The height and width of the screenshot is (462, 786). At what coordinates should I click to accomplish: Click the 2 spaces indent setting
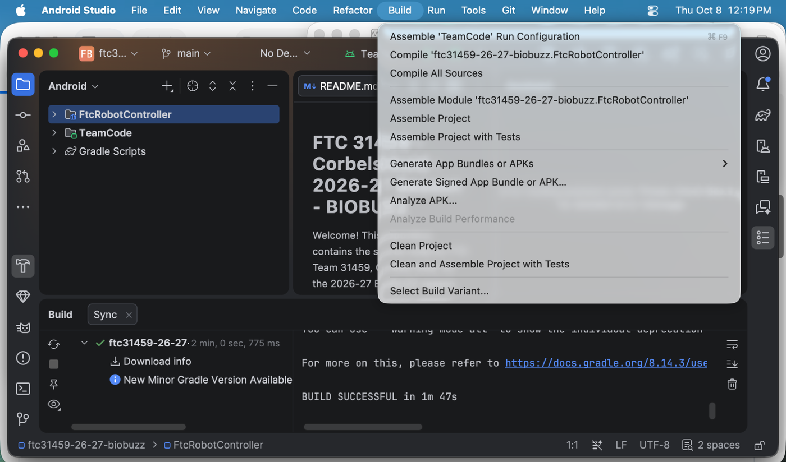pyautogui.click(x=711, y=445)
